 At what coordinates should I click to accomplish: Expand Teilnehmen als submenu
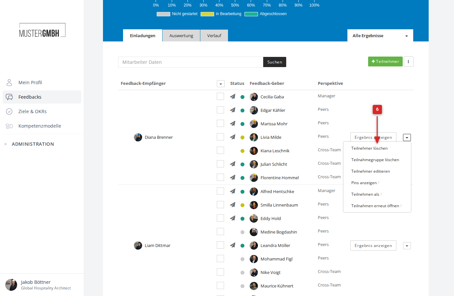pyautogui.click(x=366, y=194)
